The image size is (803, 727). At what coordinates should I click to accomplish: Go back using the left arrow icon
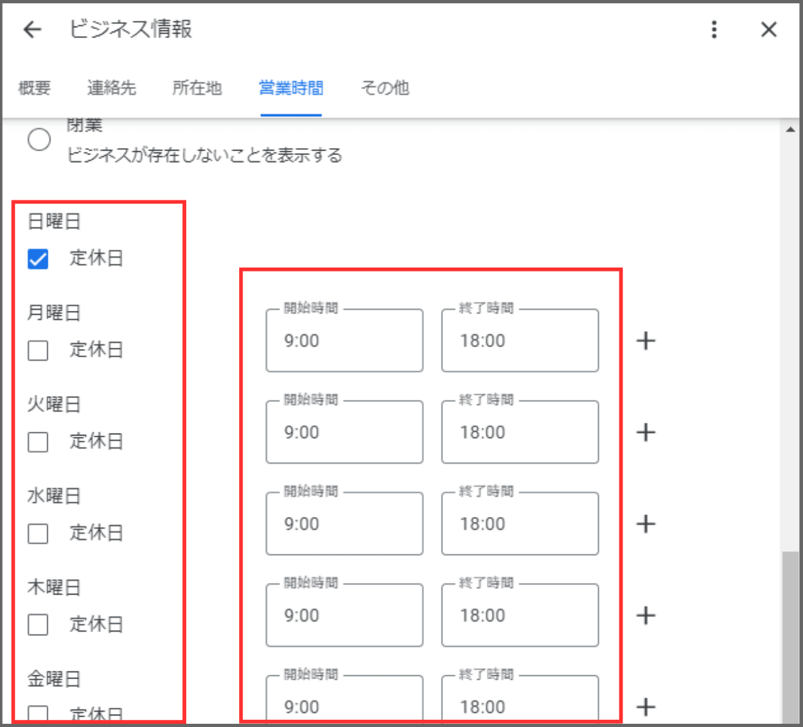(32, 30)
